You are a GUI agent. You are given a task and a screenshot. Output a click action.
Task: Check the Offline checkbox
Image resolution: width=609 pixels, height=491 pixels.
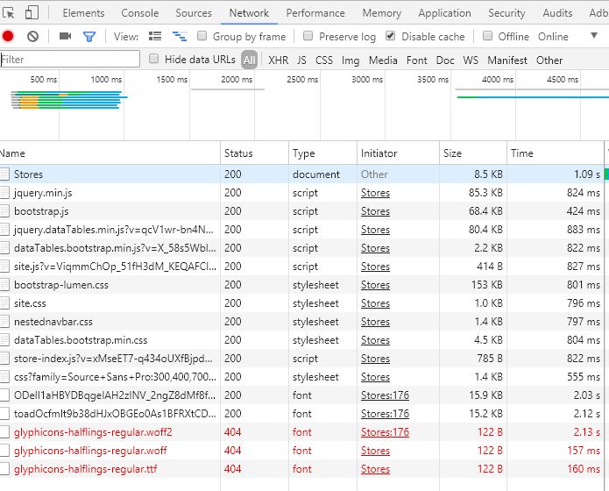point(487,36)
